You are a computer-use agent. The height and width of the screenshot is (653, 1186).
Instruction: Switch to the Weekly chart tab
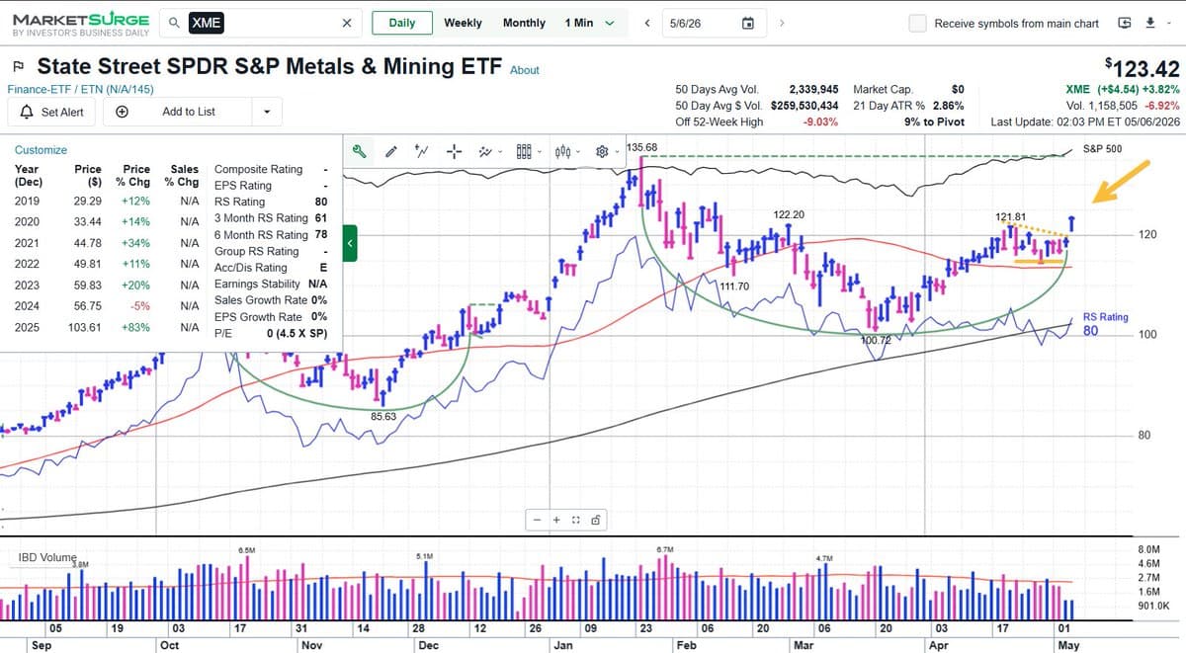463,23
